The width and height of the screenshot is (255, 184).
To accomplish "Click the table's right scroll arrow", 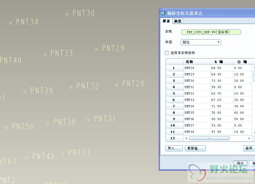I will [249, 138].
